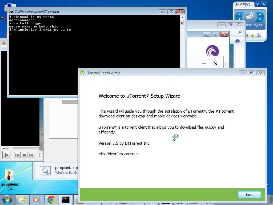Maximize the cmd.exe window
Screen dimensions: 273x205
click(171, 12)
